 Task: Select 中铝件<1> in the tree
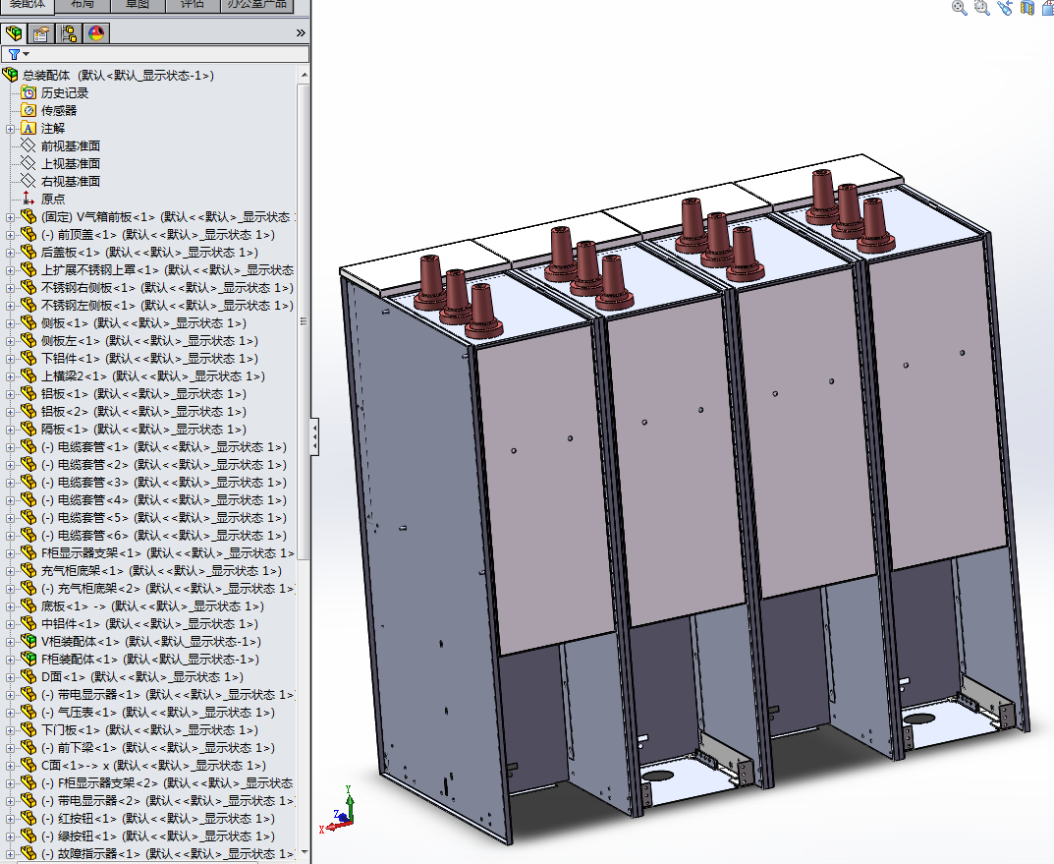click(149, 623)
